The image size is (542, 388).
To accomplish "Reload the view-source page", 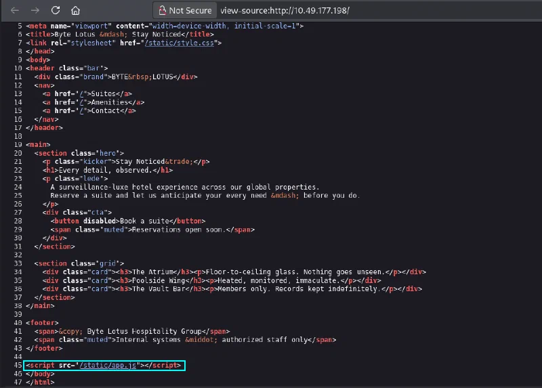I will (56, 10).
